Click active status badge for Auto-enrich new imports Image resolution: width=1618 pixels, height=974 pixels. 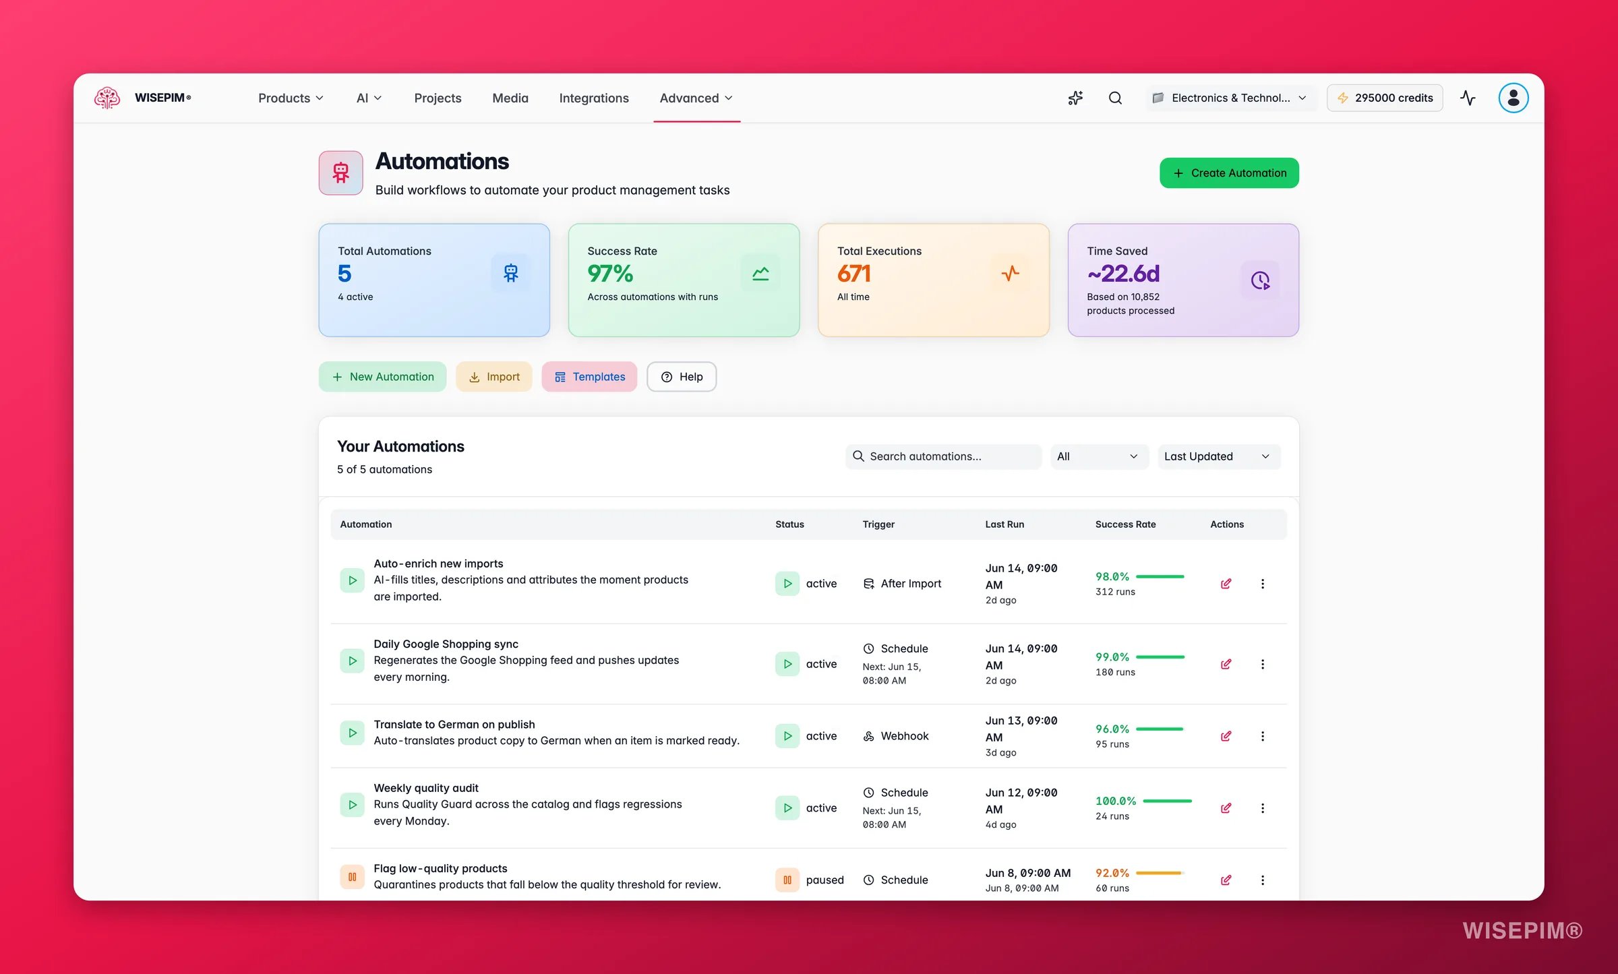coord(806,584)
